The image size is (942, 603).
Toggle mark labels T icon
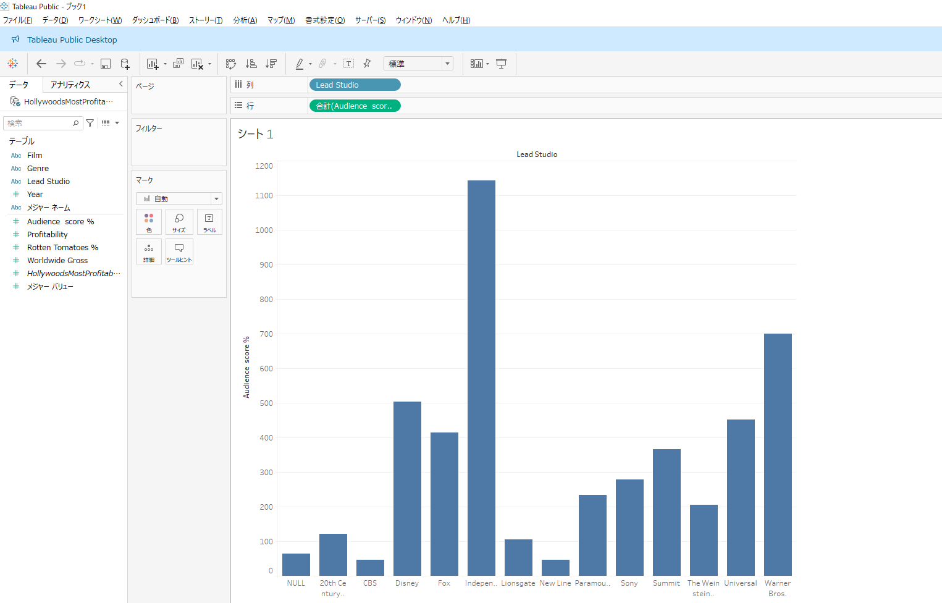click(x=349, y=64)
